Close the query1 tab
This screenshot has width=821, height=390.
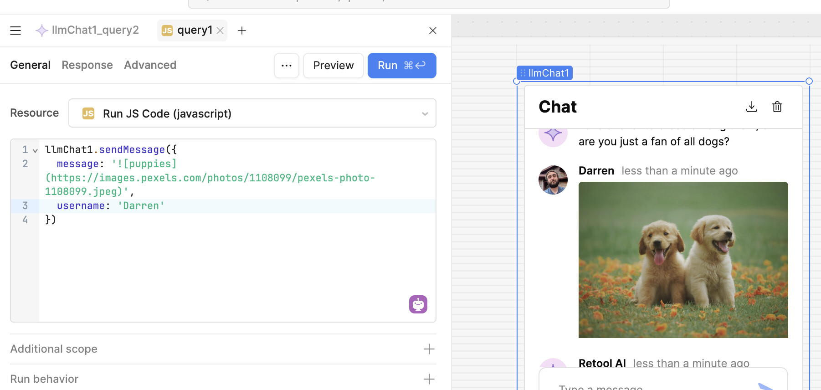coord(220,31)
